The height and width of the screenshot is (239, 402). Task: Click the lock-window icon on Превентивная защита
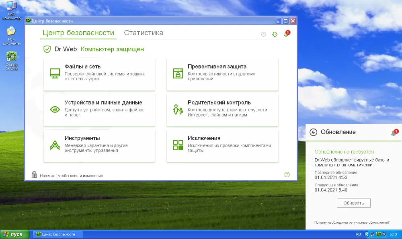(x=178, y=73)
